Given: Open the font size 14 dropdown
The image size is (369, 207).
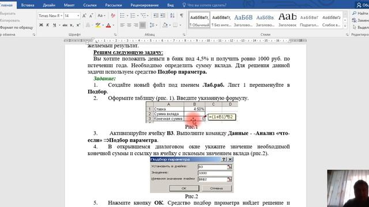Looking at the screenshot, I should [78, 16].
